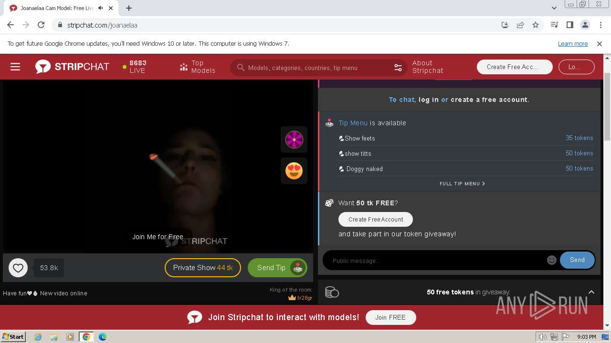Add model to favorites with heart icon
This screenshot has width=611, height=343.
tap(18, 268)
